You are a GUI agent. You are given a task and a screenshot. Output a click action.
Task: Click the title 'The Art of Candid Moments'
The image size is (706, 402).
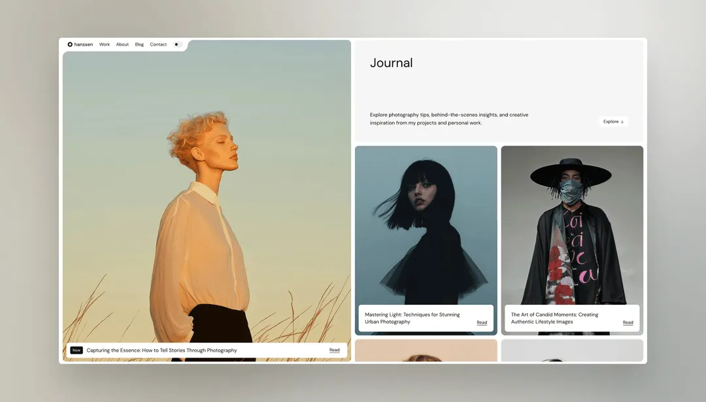(554, 318)
